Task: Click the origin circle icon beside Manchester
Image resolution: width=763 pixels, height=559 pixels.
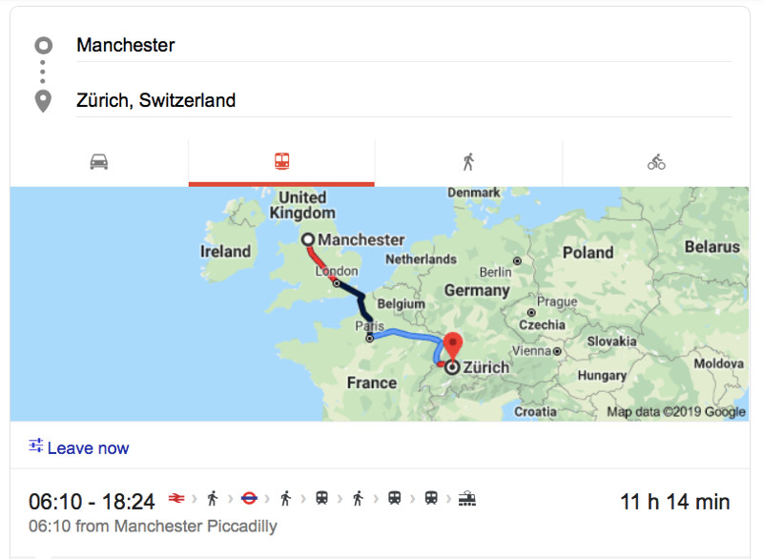Action: point(43,46)
